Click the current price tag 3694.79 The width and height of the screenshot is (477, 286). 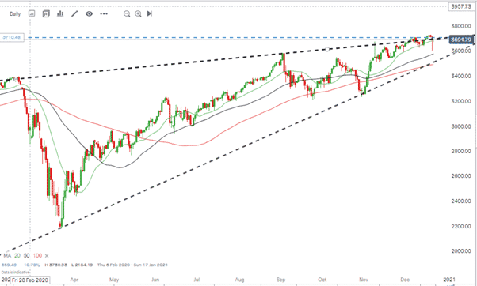tap(461, 40)
